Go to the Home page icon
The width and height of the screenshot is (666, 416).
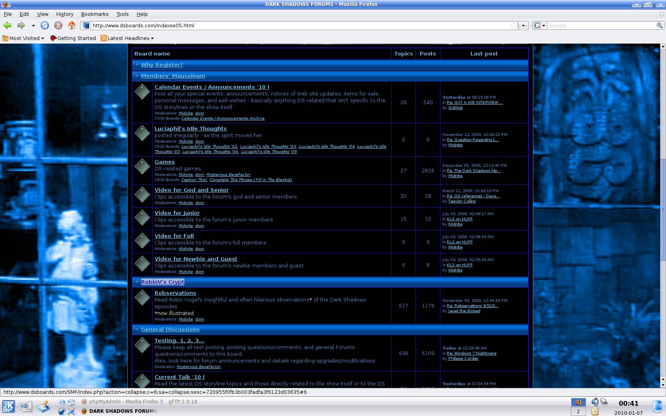pos(71,25)
